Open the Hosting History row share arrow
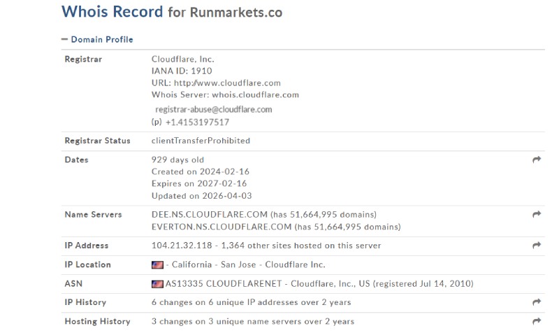The width and height of the screenshot is (559, 333). pos(537,321)
